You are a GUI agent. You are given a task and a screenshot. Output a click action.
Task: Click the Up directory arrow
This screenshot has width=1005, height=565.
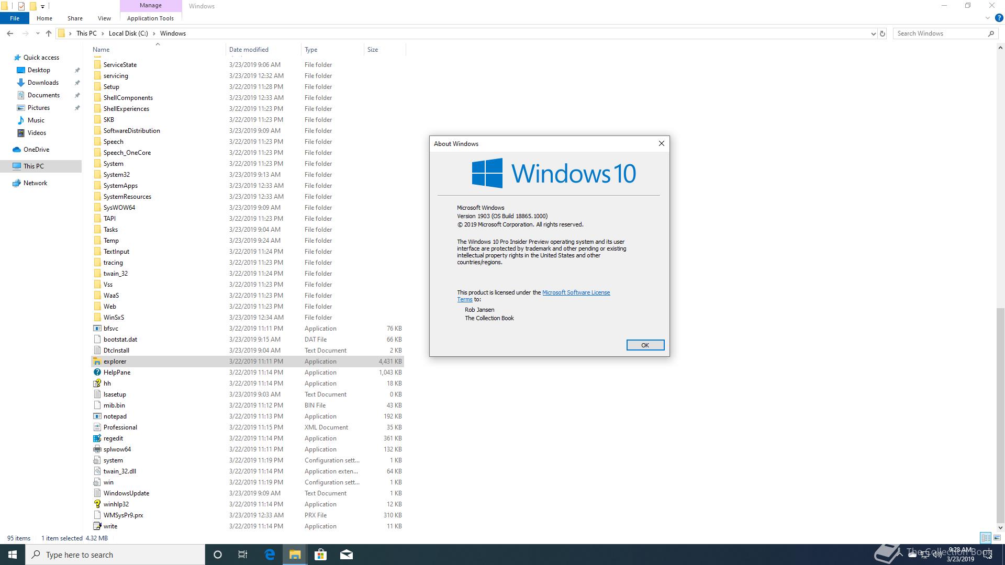tap(49, 33)
